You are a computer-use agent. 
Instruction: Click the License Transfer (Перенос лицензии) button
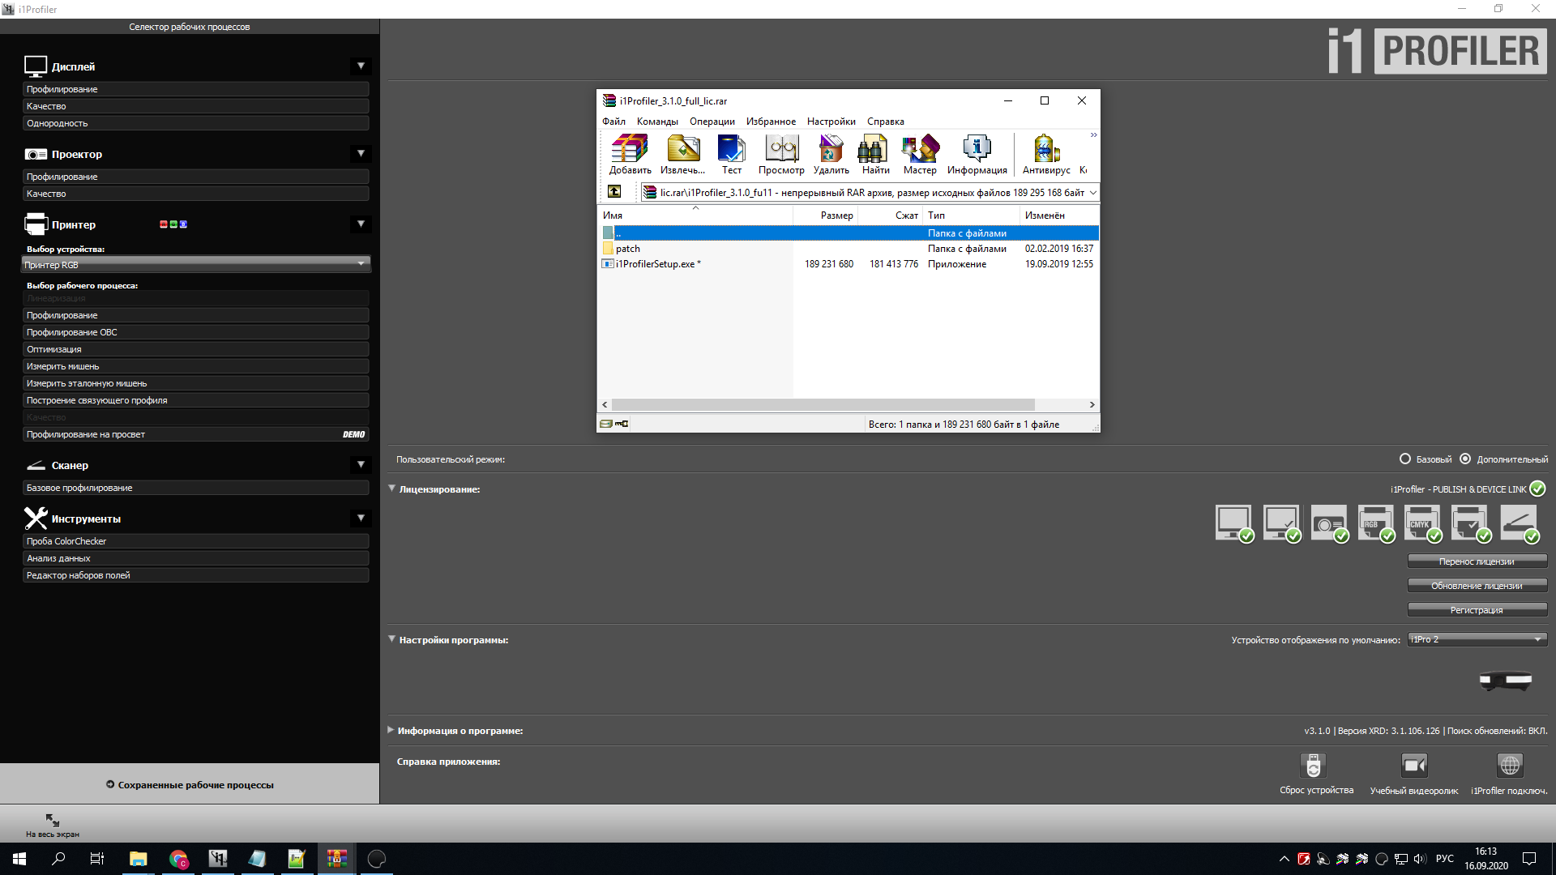[1477, 561]
